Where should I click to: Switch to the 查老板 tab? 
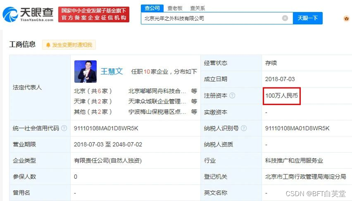175,8
